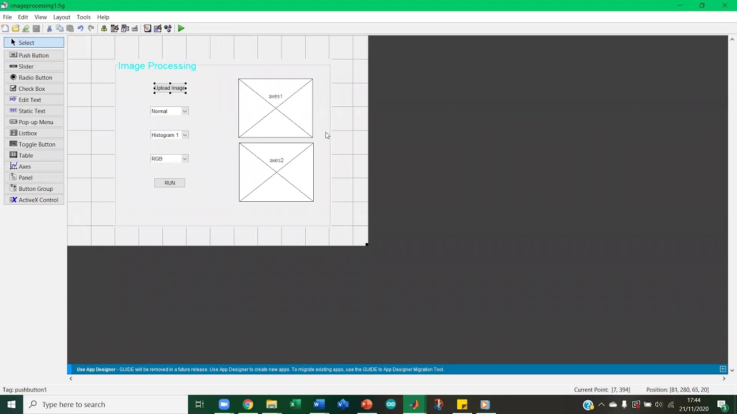Screen dimensions: 737x414
Task: Choose the Check Box component tool
Action: pyautogui.click(x=34, y=89)
